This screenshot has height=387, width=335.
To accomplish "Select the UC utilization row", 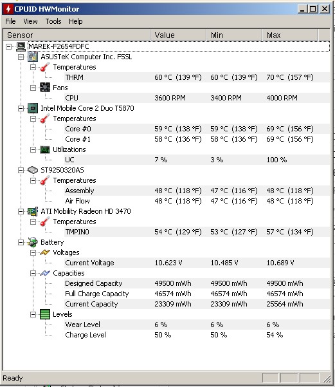I will pyautogui.click(x=197, y=160).
